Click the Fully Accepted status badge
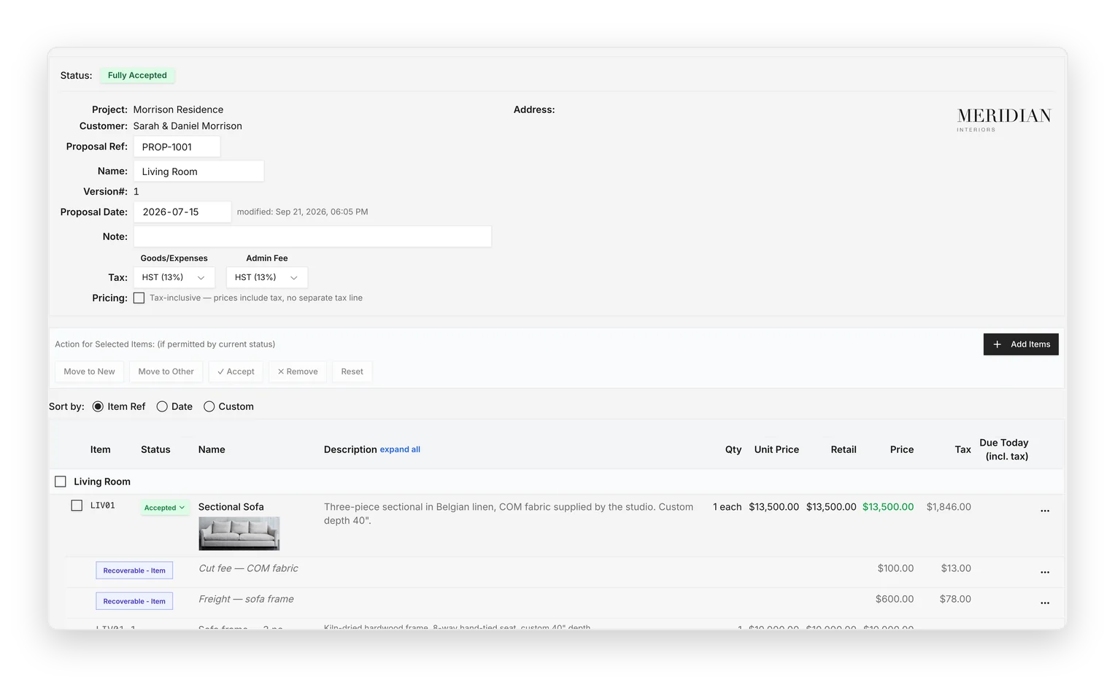 point(137,75)
